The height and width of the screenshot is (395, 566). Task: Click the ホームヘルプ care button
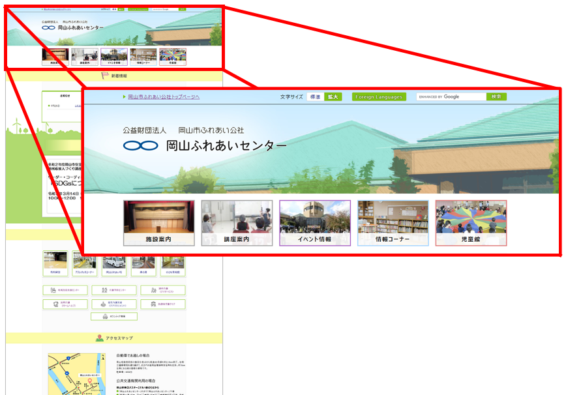pos(65,304)
